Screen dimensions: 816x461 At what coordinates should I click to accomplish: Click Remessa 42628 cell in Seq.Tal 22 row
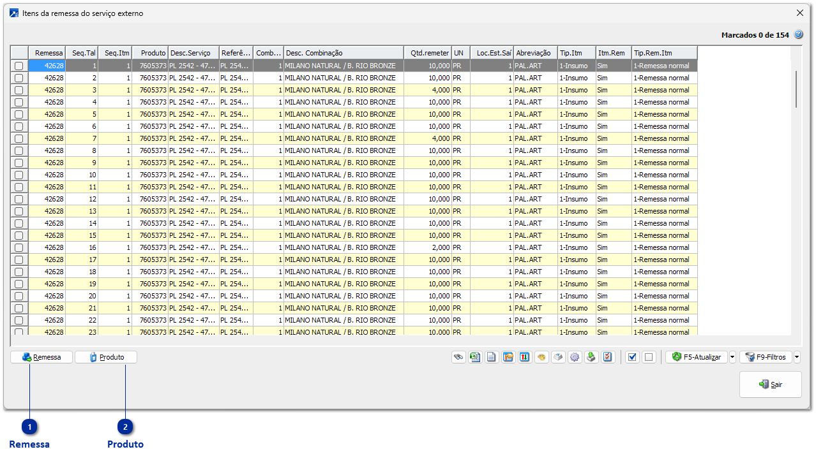47,320
